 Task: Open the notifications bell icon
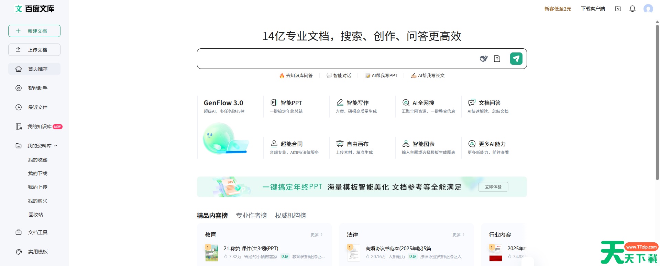pyautogui.click(x=632, y=9)
